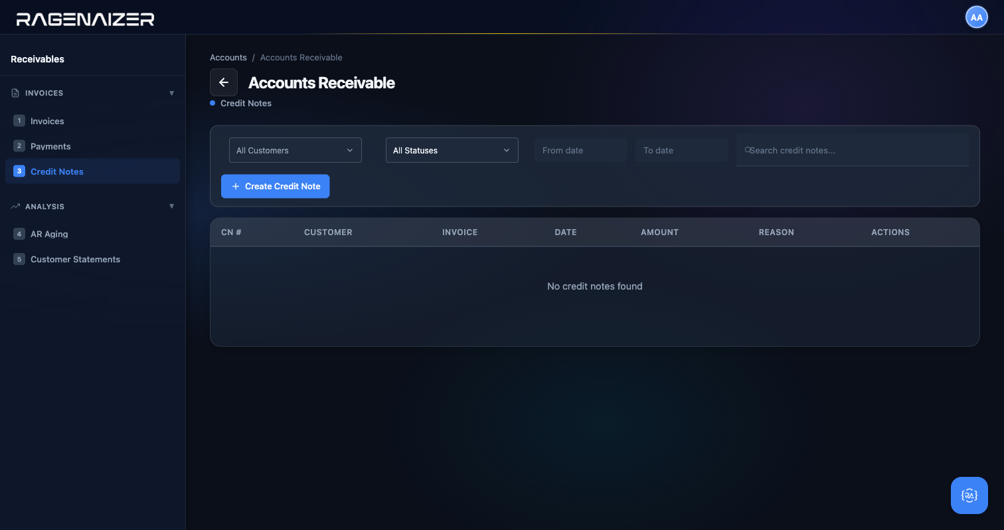Collapse the INVOICES sidebar section

(x=172, y=93)
